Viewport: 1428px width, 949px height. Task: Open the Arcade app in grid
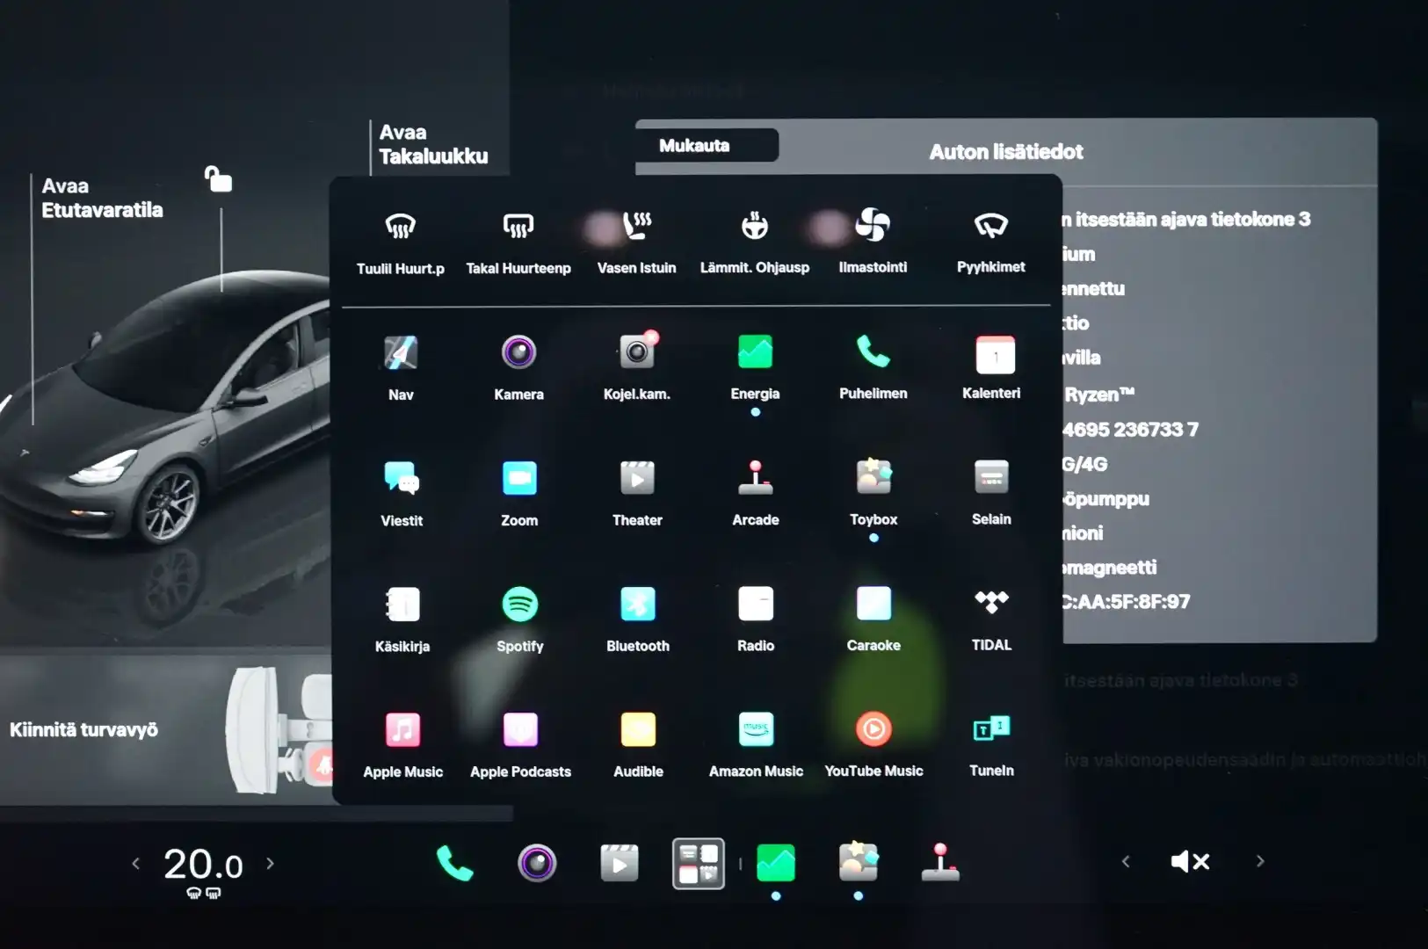coord(756,494)
